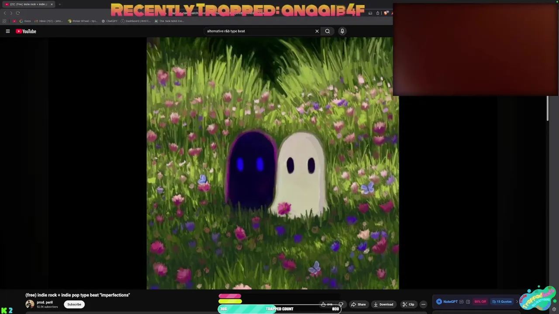Close the current browser tab
Viewport: 559px width, 314px height.
[52, 4]
